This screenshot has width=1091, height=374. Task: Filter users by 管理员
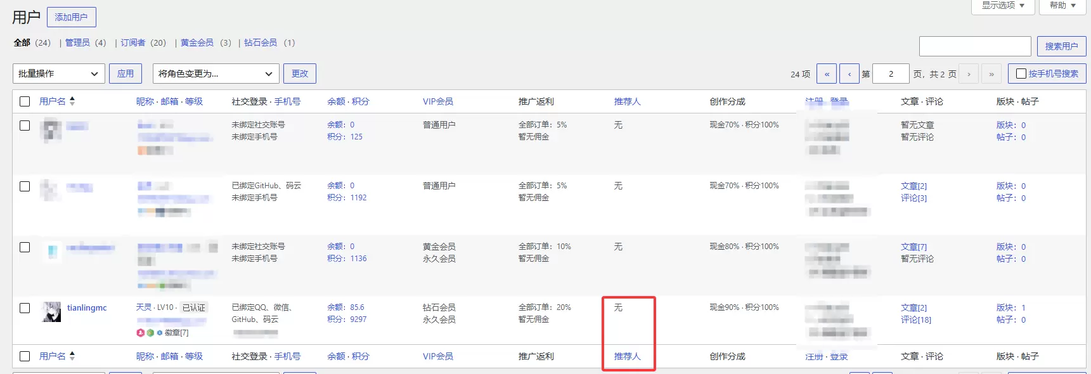point(77,42)
